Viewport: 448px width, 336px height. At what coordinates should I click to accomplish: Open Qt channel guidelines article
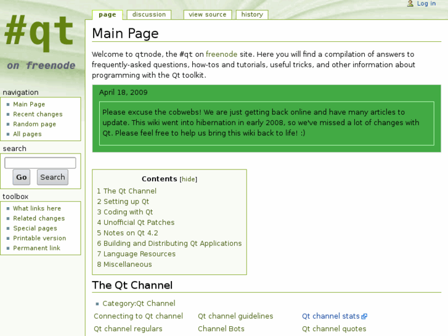(235, 316)
